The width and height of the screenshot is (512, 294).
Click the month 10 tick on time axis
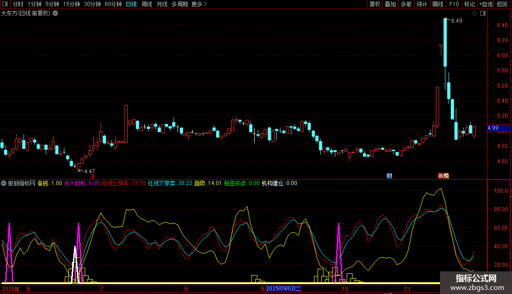[x=345, y=289]
